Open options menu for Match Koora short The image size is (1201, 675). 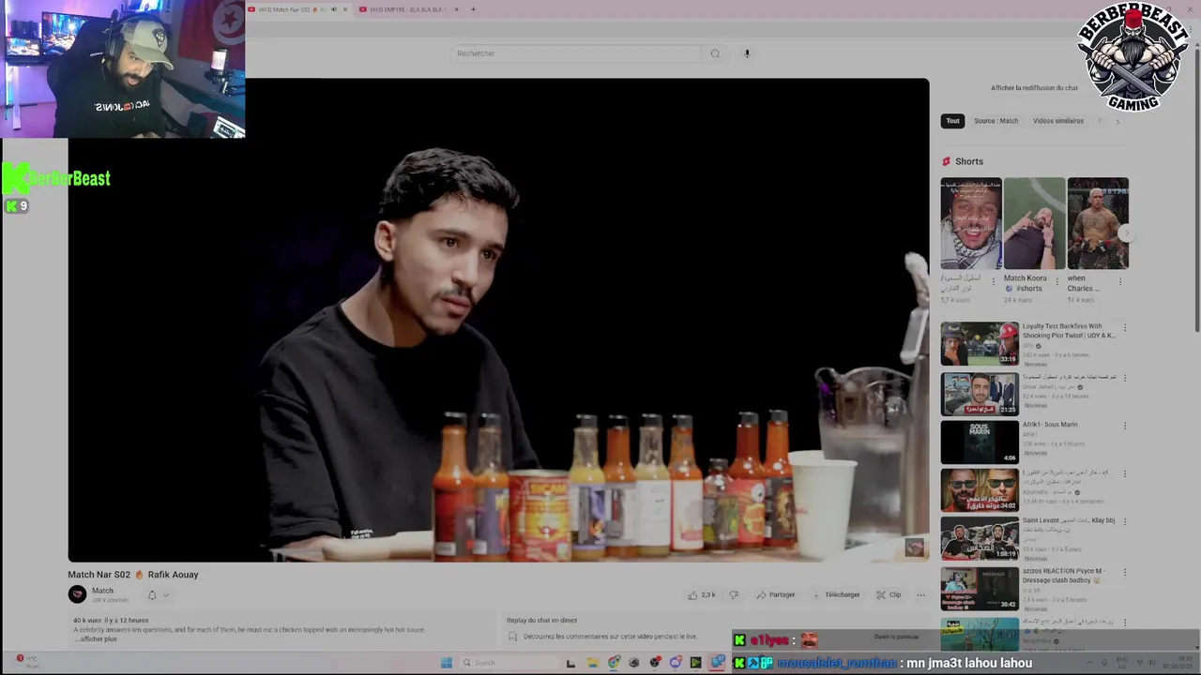point(1057,280)
